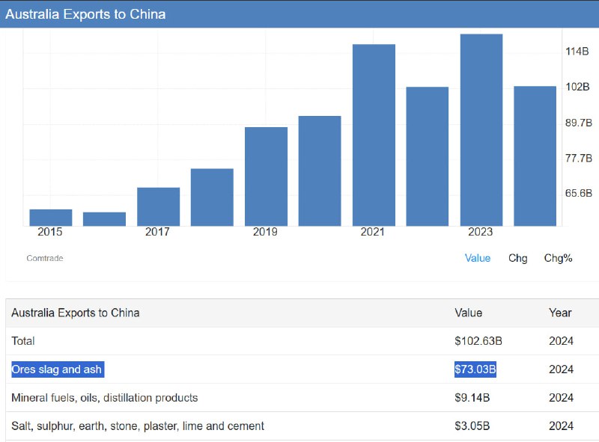Open Mineral fuels, oils, distillation products

(x=105, y=398)
